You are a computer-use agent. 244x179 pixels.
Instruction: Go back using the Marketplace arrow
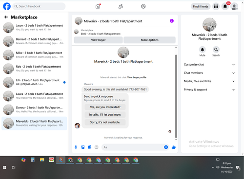click(x=6, y=17)
